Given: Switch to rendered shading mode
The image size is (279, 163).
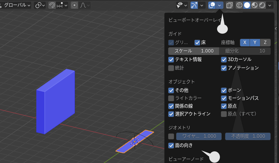Looking at the screenshot, I should pos(262,5).
